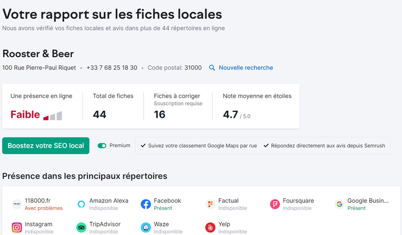This screenshot has height=235, width=402.
Task: Open the Nouvelle recherche link
Action: pyautogui.click(x=245, y=67)
